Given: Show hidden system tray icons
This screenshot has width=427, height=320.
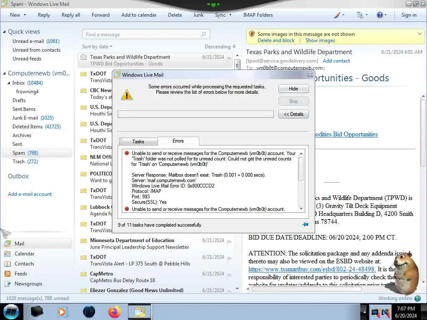Looking at the screenshot, I should (364, 312).
